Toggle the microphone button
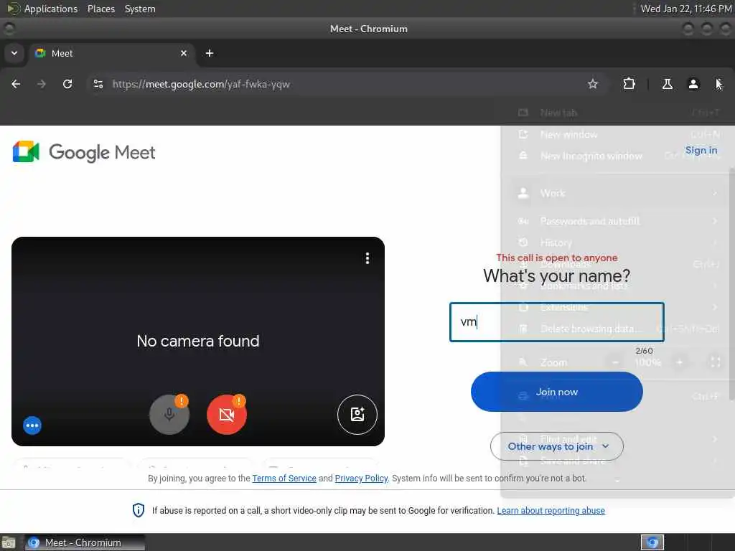 (x=169, y=414)
